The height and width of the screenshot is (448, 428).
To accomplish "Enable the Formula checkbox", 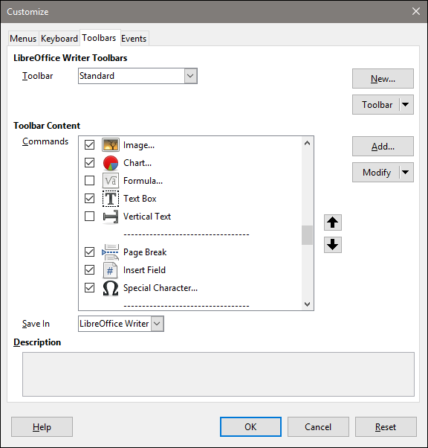I will coord(90,181).
